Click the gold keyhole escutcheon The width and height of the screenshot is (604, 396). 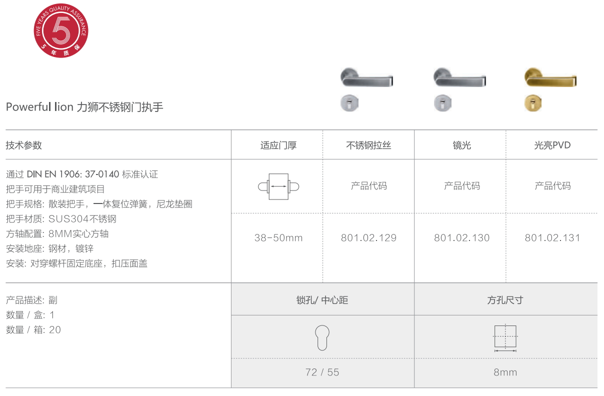click(533, 103)
